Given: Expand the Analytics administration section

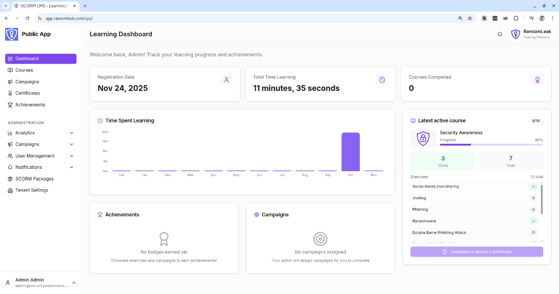Looking at the screenshot, I should coord(71,133).
